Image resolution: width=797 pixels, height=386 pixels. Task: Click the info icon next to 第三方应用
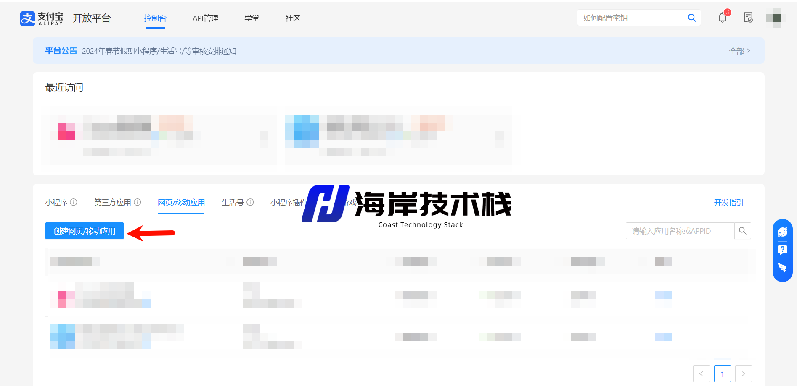138,202
